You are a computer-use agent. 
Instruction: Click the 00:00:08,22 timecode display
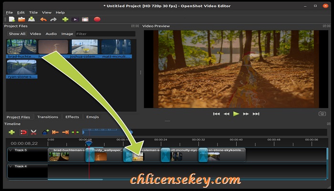(x=24, y=143)
